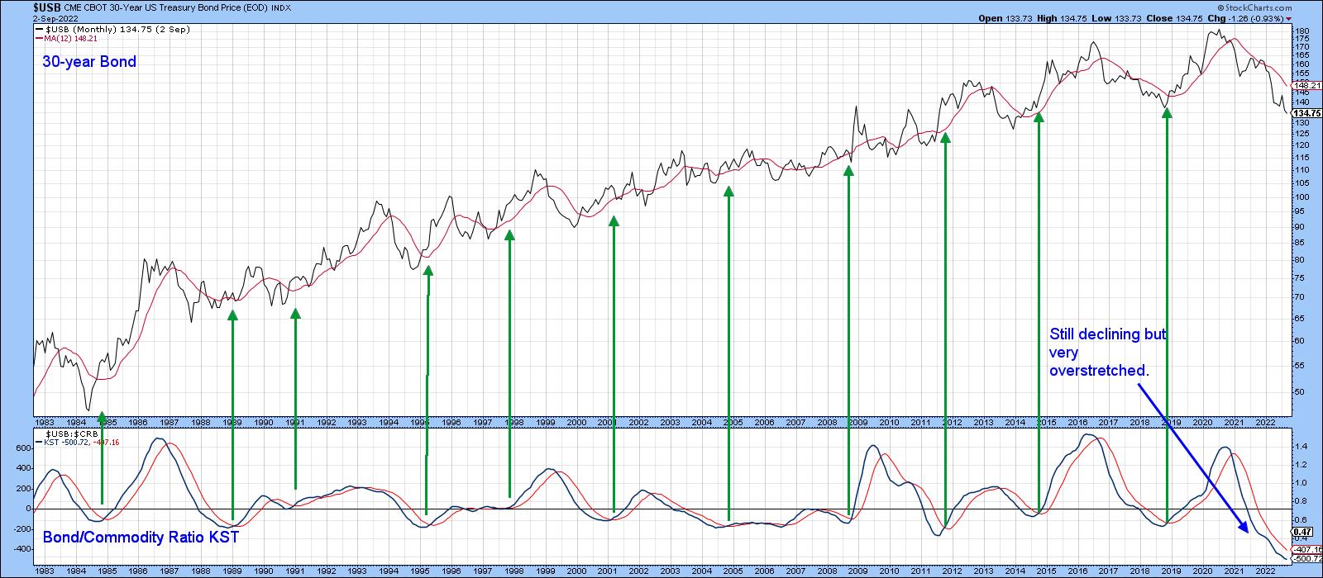1323x578 pixels.
Task: Click the small green arrowhead near 1985
Action: [102, 416]
